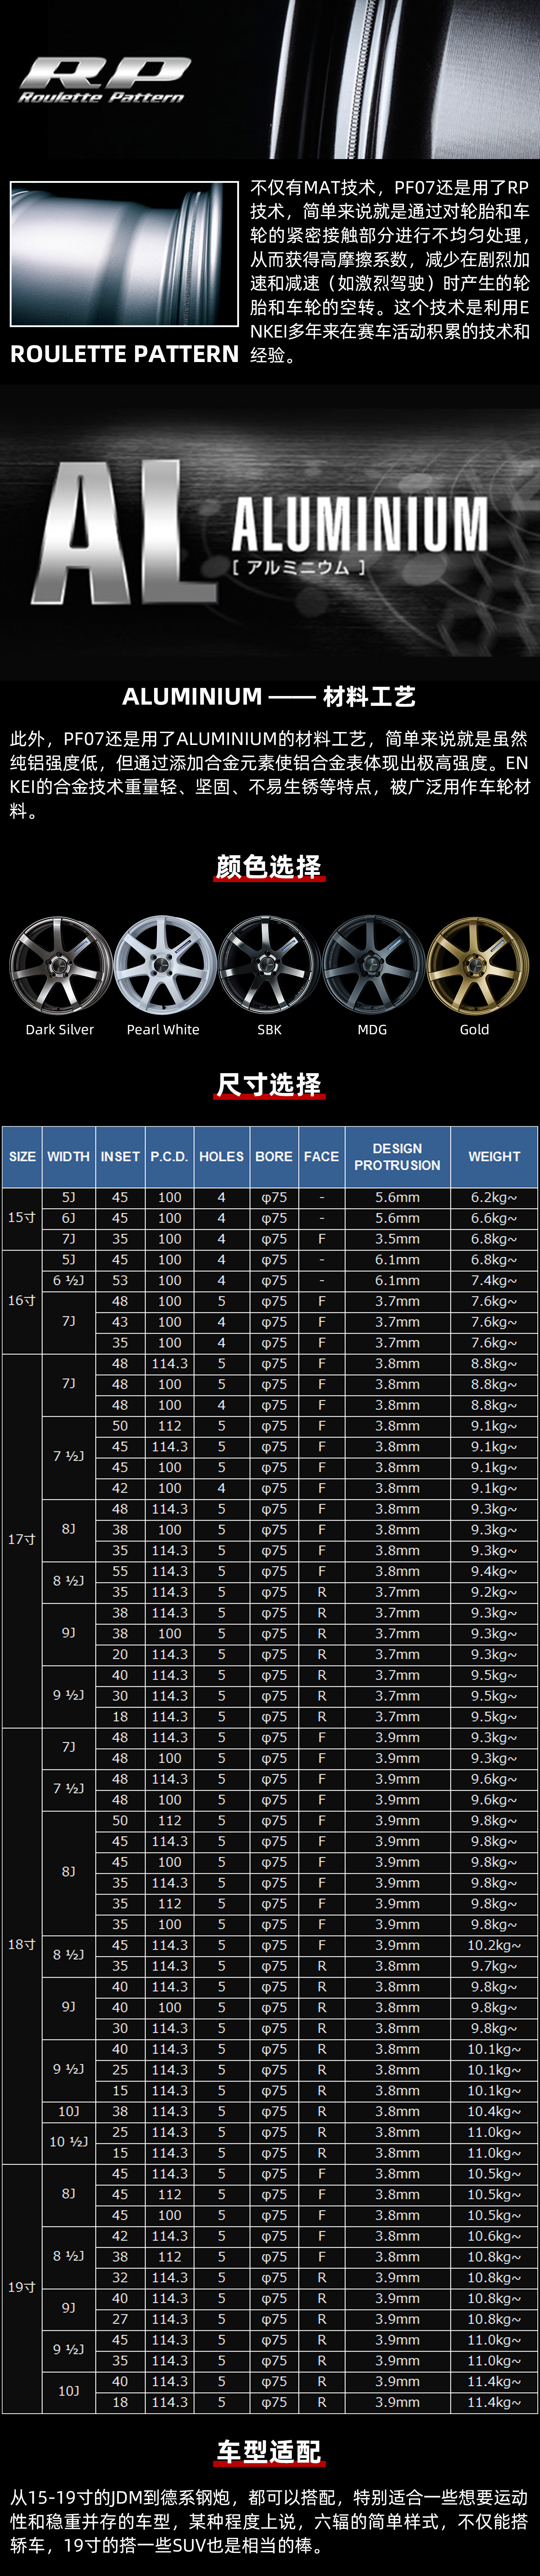Screen dimensions: 540x2576
Task: Select the 17寸 size cell
Action: pos(22,1540)
